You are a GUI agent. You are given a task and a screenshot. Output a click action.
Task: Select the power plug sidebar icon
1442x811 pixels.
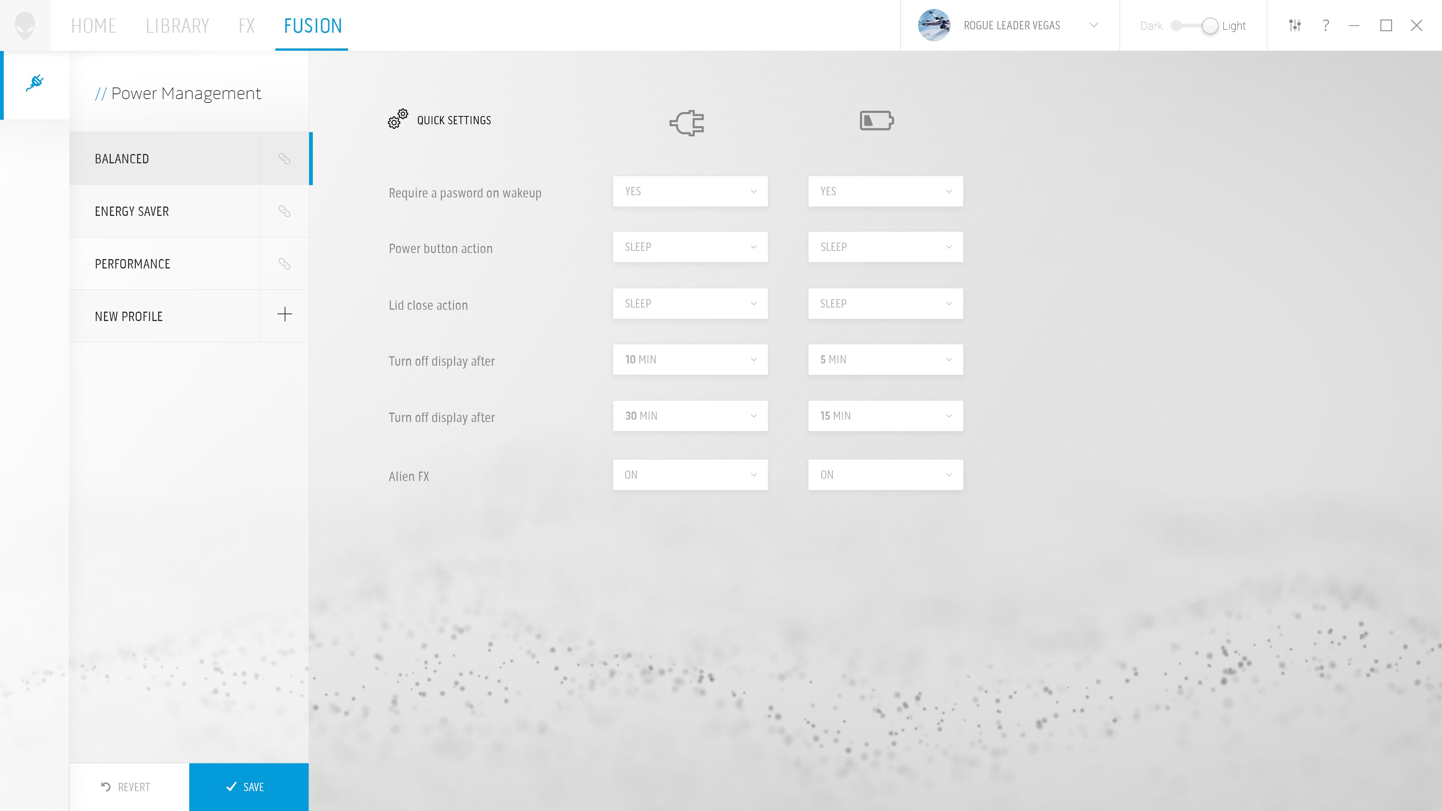(x=35, y=83)
